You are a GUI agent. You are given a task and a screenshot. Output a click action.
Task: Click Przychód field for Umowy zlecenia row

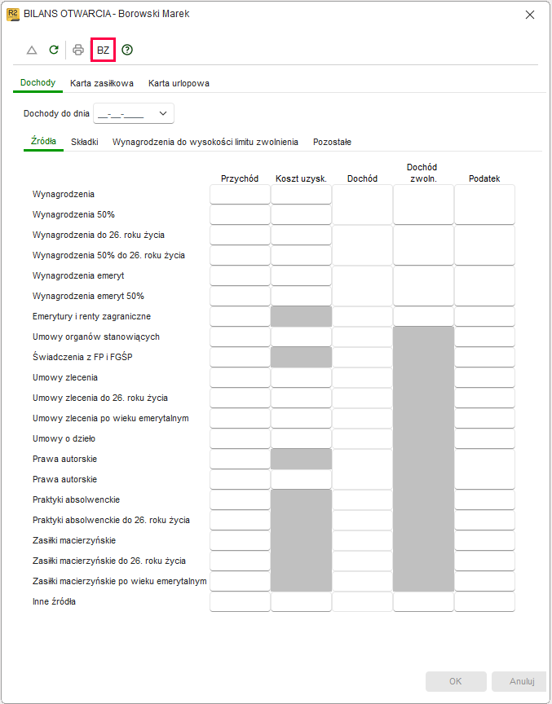pos(240,377)
